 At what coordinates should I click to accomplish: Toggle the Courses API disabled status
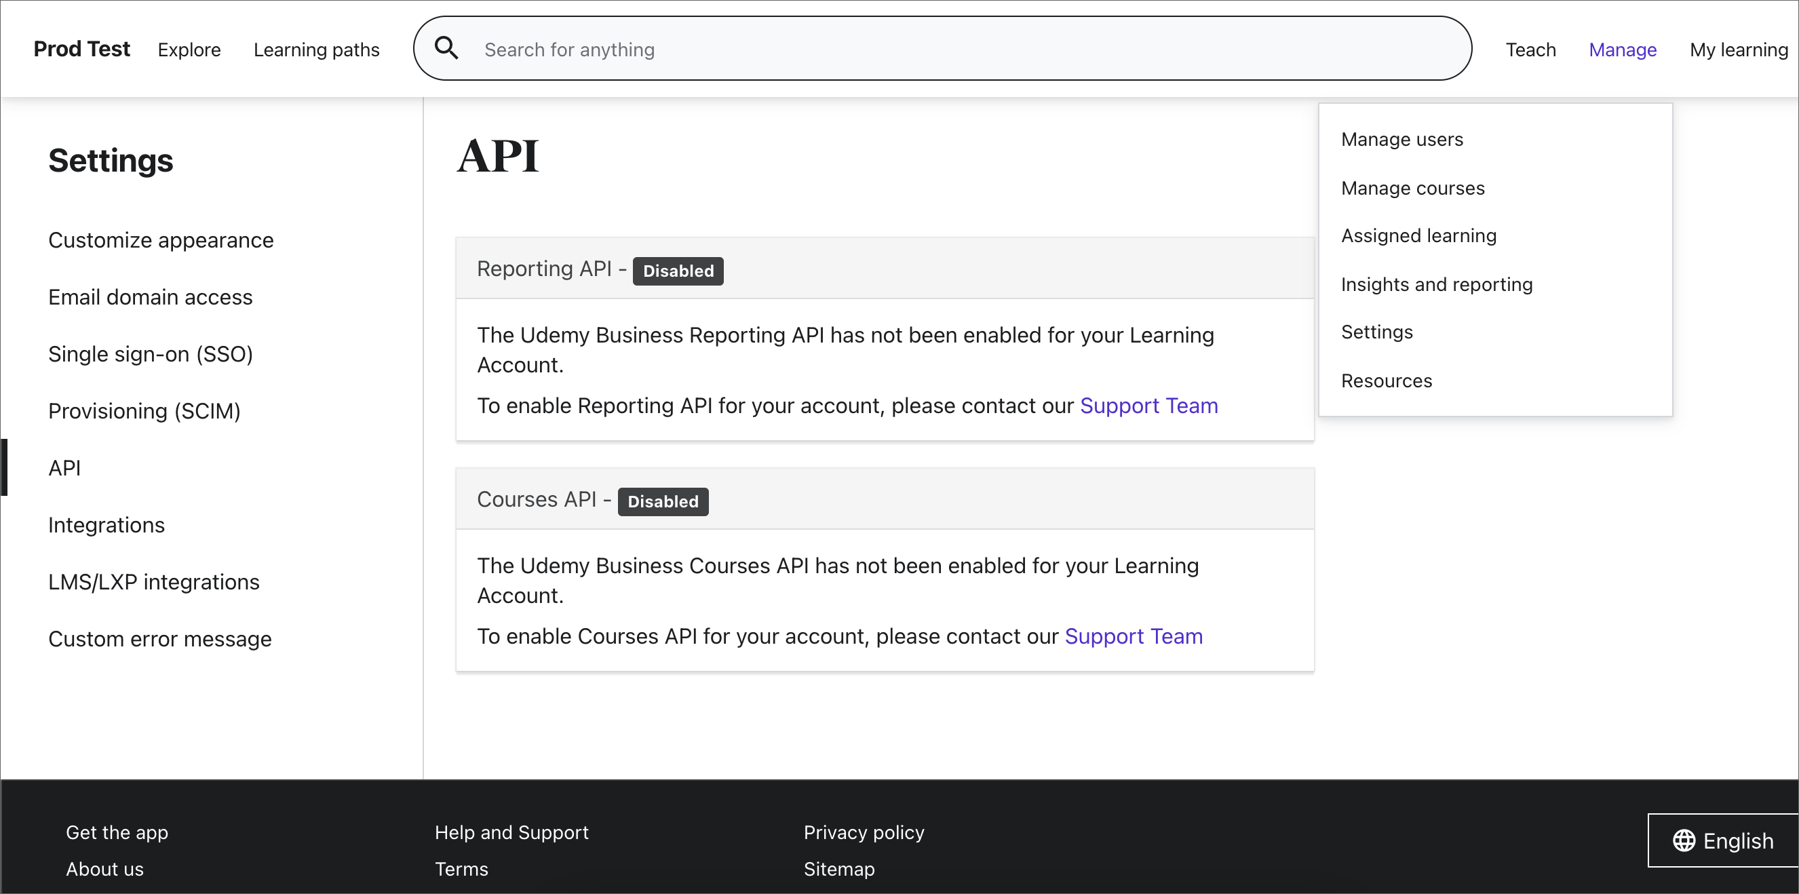[662, 501]
